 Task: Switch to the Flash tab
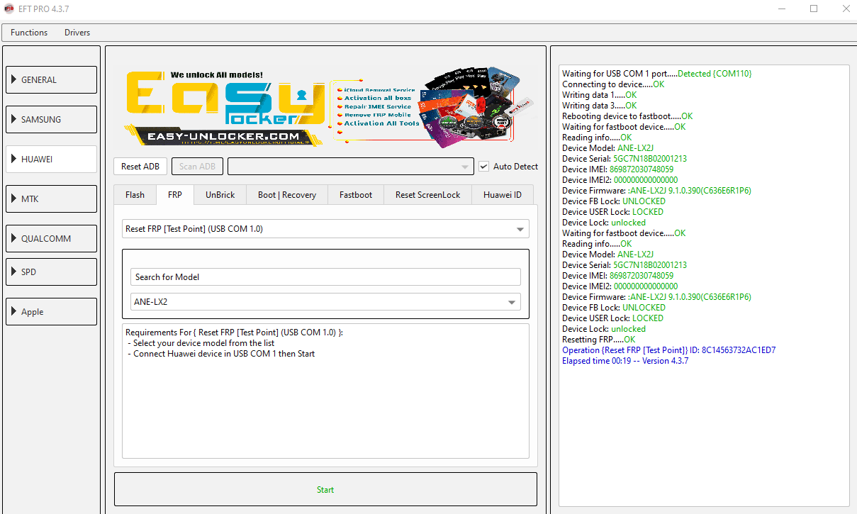[135, 195]
